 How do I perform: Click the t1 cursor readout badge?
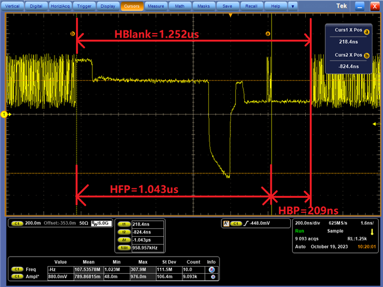click(x=124, y=224)
